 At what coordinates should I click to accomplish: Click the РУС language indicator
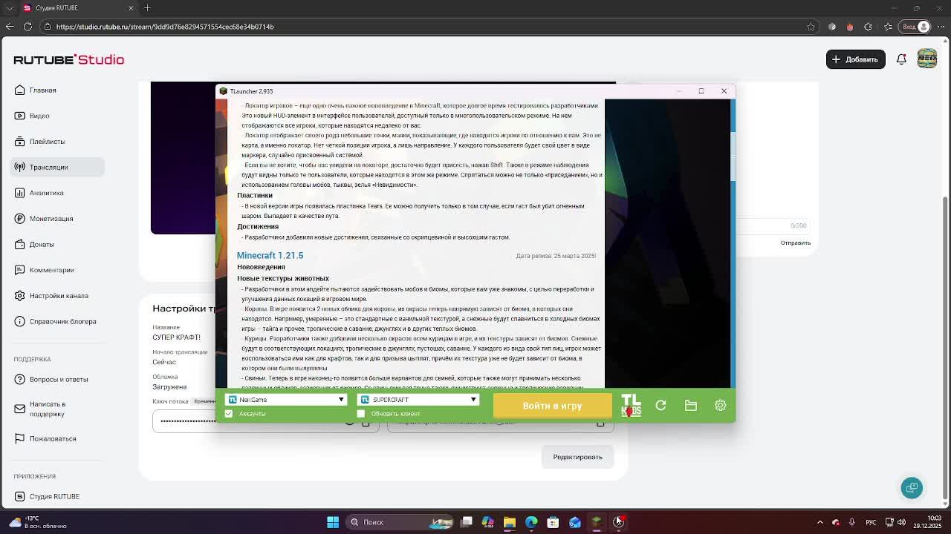871,522
